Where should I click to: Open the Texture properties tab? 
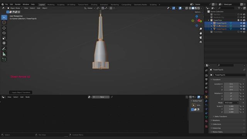[x=206, y=126]
